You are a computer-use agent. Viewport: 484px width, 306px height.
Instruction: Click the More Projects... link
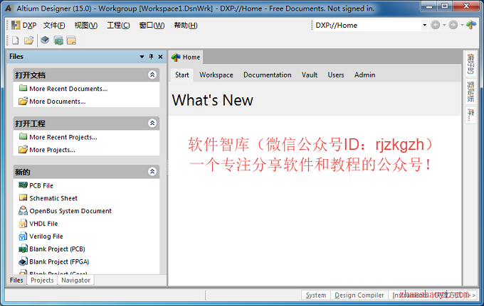[x=52, y=150]
